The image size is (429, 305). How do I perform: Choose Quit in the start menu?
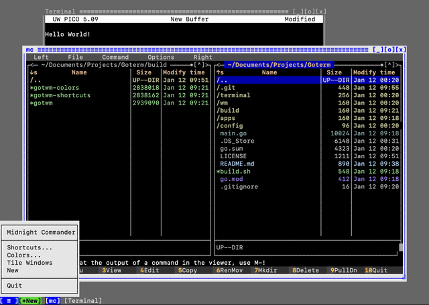tap(14, 286)
